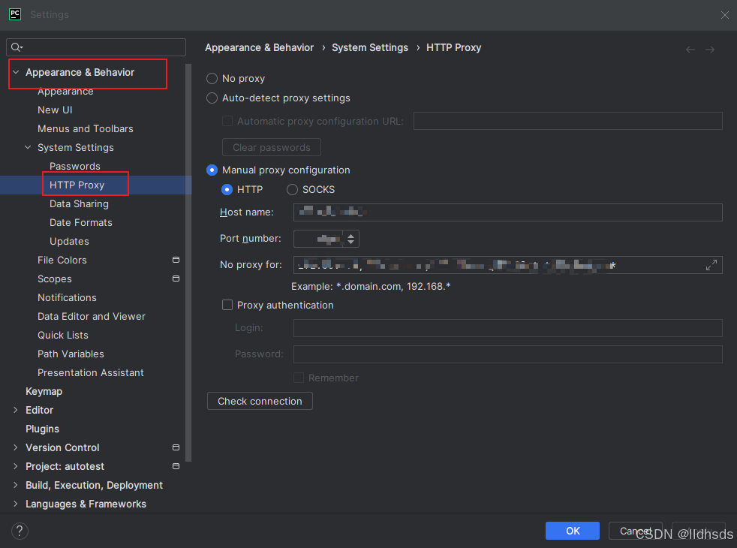
Task: Open the Date Formats settings
Action: click(x=81, y=223)
